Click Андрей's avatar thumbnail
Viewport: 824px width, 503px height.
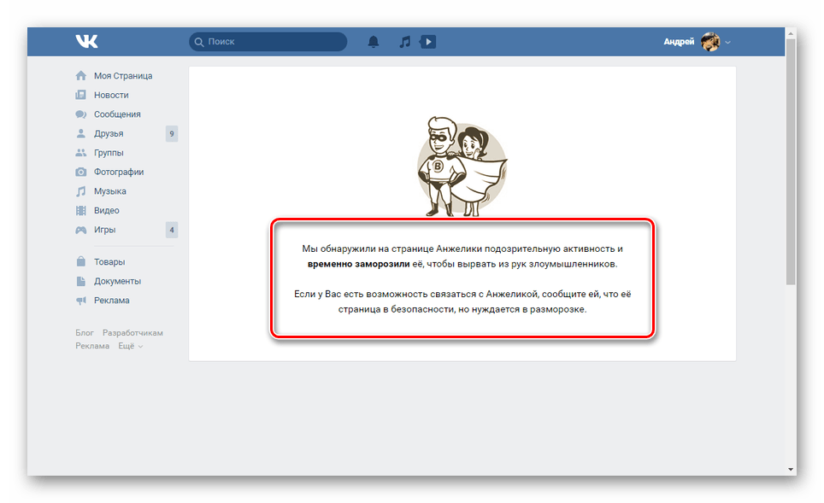[x=710, y=42]
